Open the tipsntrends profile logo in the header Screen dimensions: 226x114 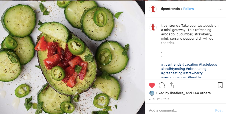point(153,9)
